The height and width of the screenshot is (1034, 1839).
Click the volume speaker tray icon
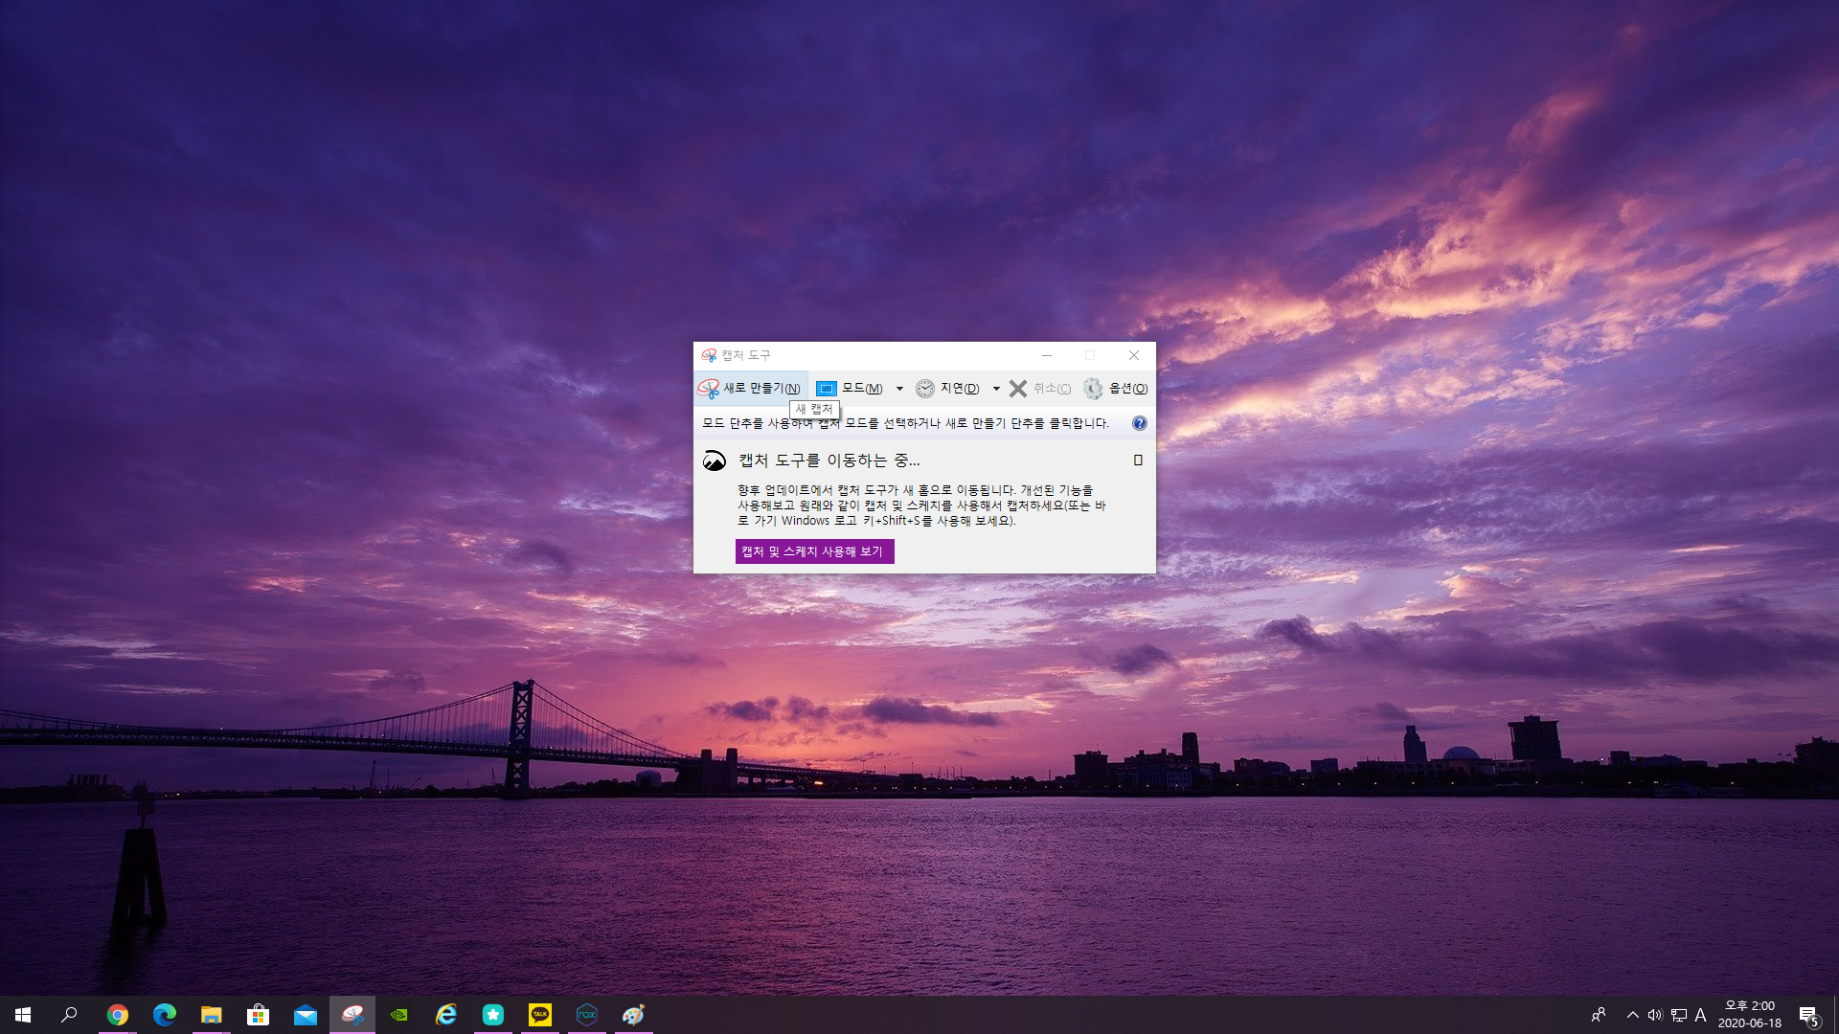(1654, 1015)
